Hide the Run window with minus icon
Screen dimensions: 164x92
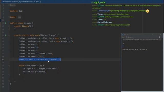tap(162, 37)
